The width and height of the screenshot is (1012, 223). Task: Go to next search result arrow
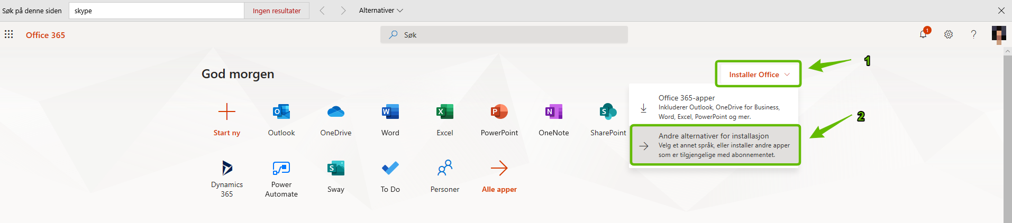(x=343, y=11)
